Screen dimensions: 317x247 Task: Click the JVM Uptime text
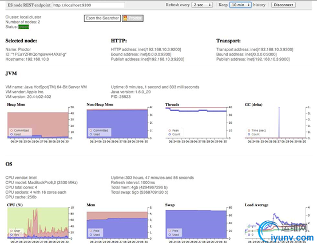click(x=155, y=87)
